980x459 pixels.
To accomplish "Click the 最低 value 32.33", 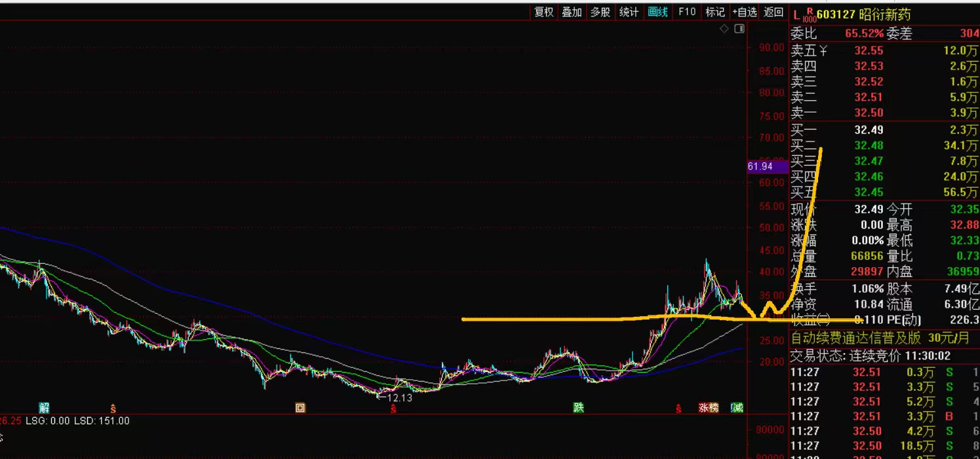I will (965, 241).
